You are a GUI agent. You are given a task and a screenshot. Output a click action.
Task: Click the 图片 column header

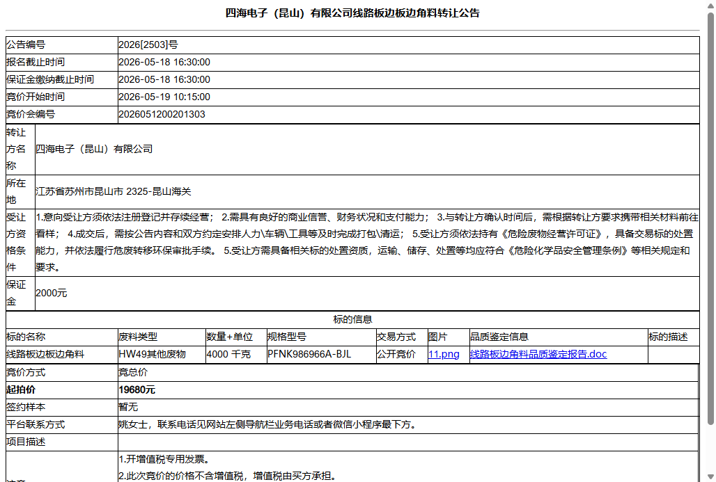coord(449,337)
